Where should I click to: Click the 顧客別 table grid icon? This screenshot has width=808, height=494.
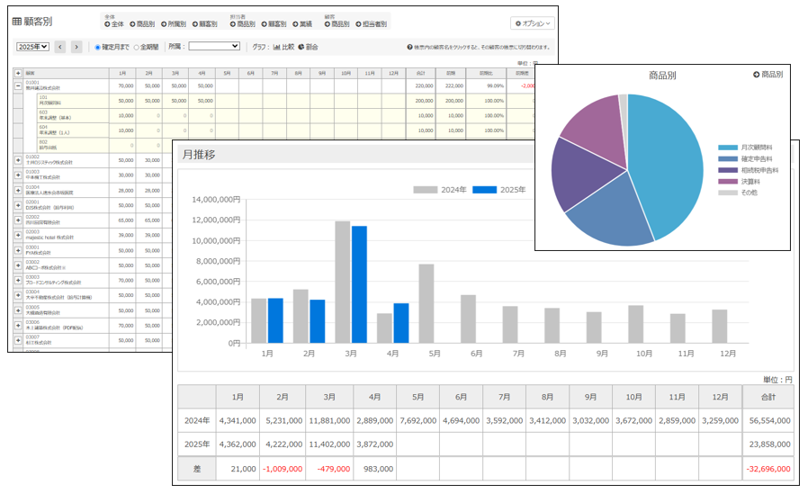pyautogui.click(x=17, y=21)
